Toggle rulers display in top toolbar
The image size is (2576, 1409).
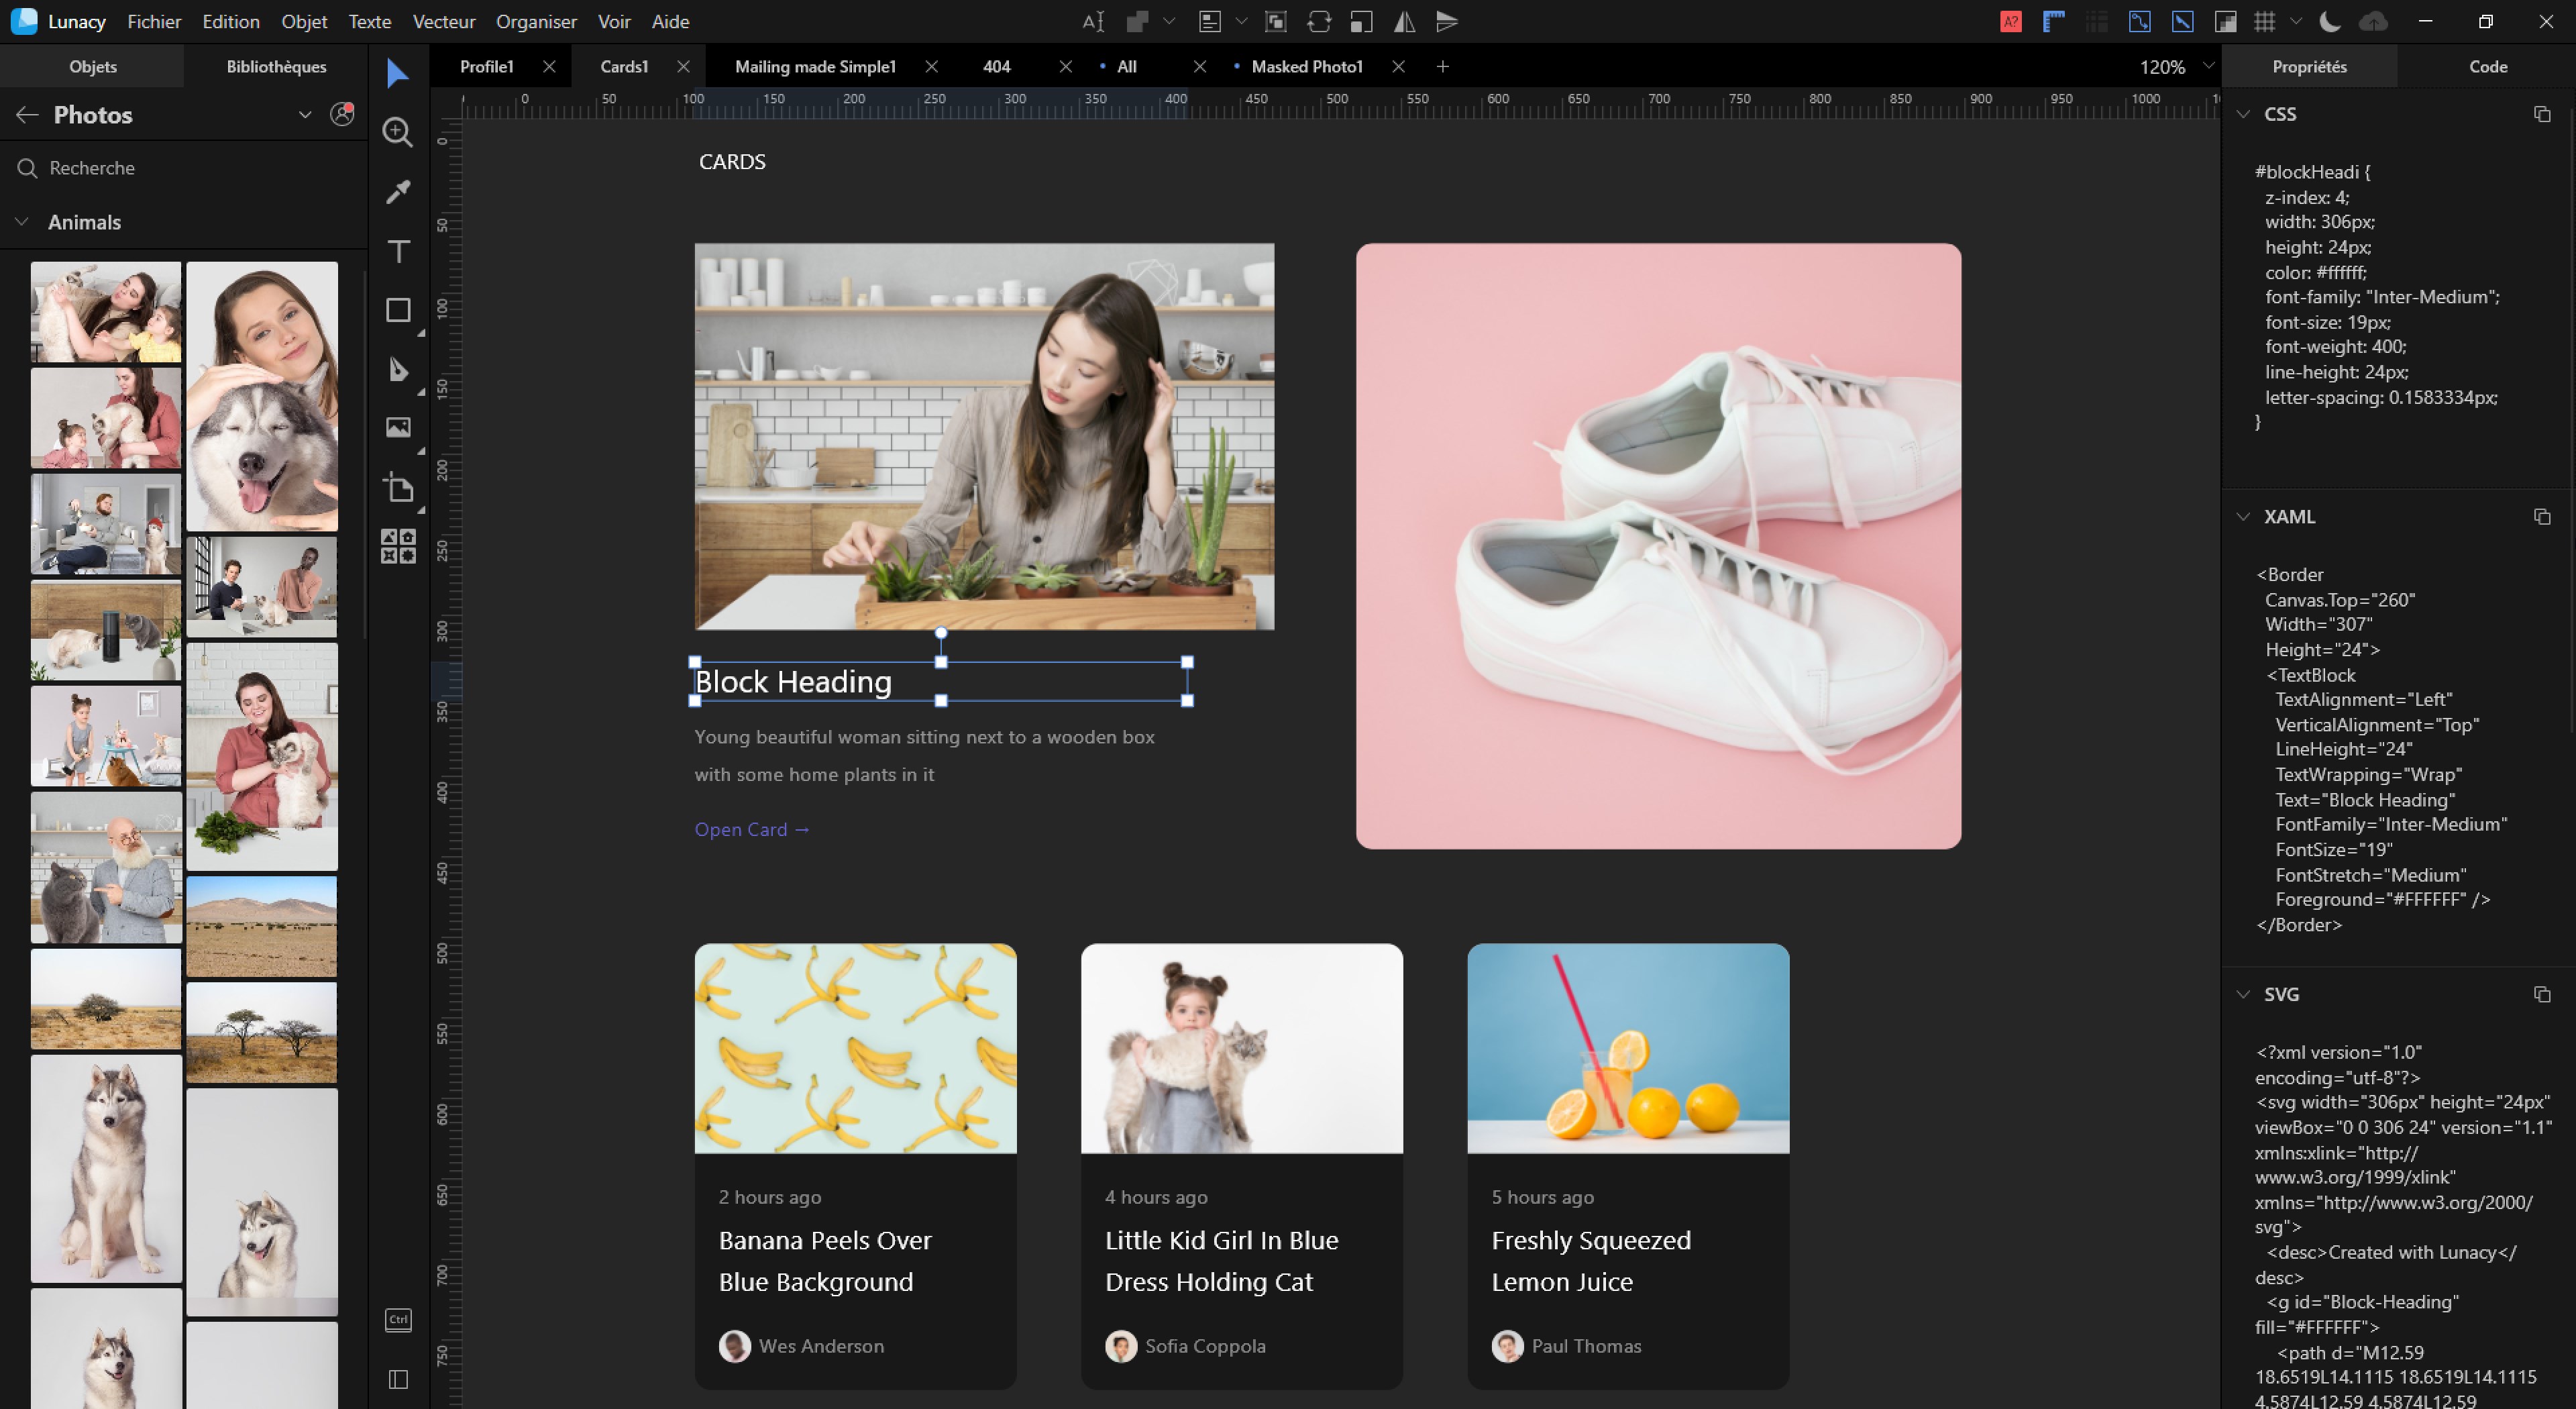[x=2054, y=22]
